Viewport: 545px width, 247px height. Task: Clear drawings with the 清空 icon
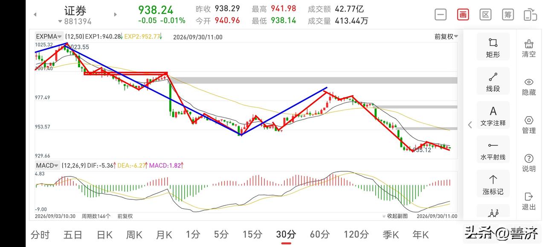[529, 48]
